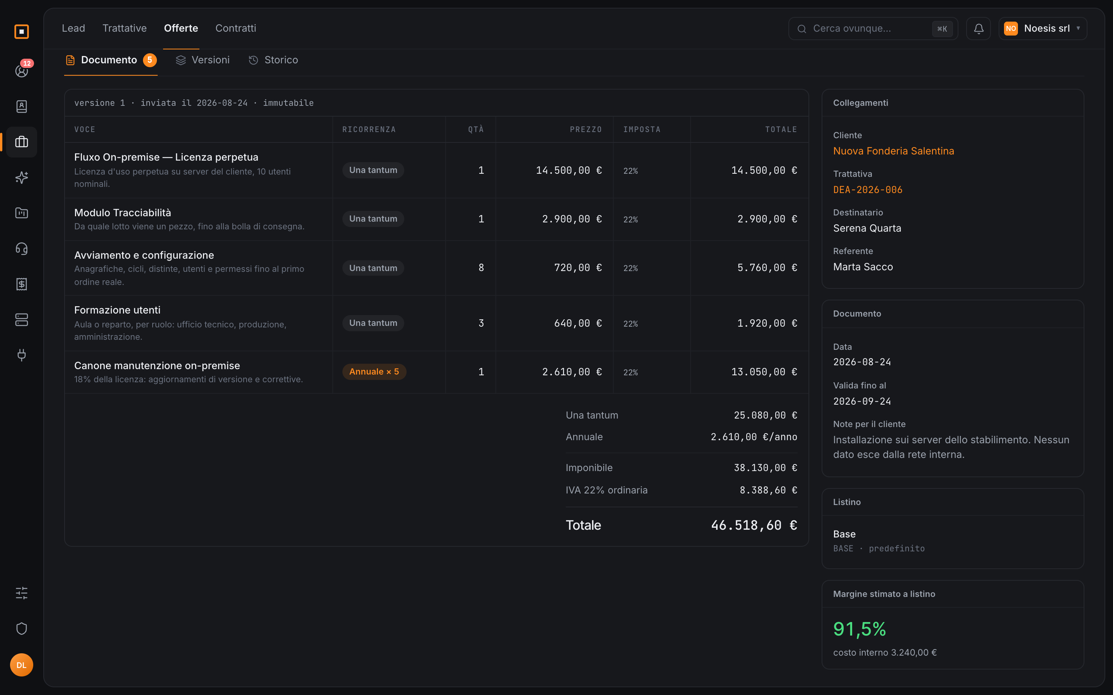Open the folder chart icon in sidebar
Viewport: 1113px width, 695px height.
(x=22, y=213)
